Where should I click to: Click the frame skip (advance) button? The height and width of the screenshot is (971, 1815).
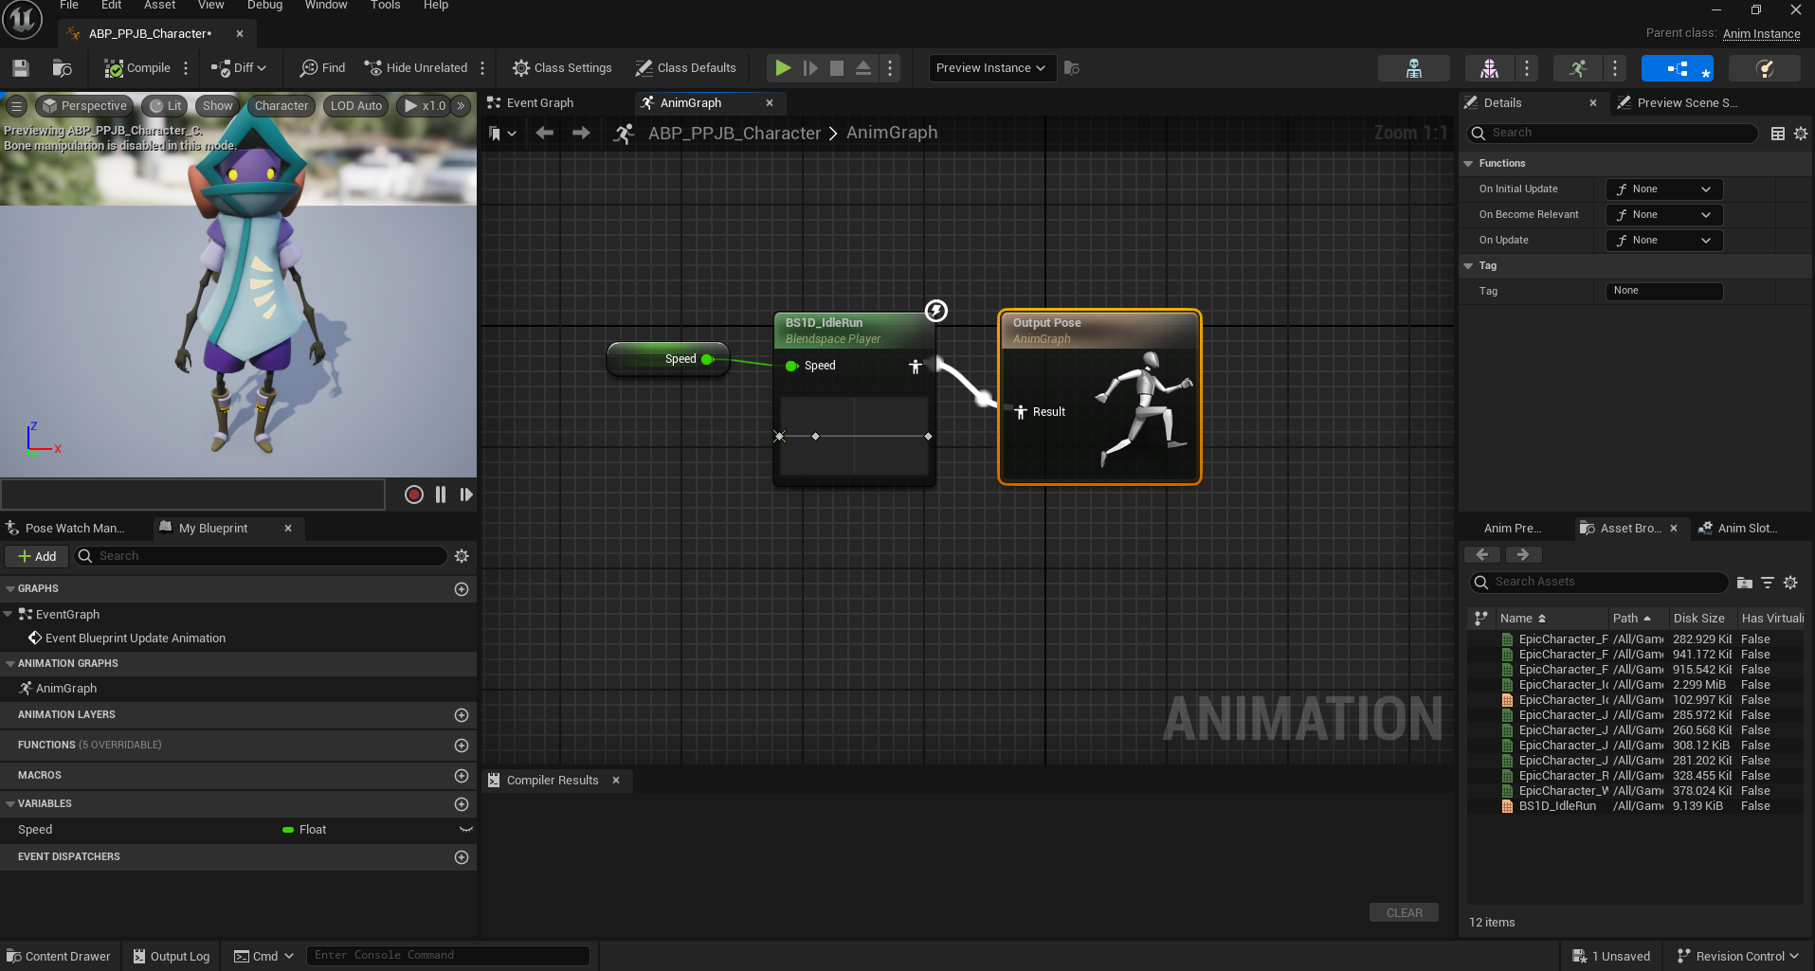coord(810,68)
